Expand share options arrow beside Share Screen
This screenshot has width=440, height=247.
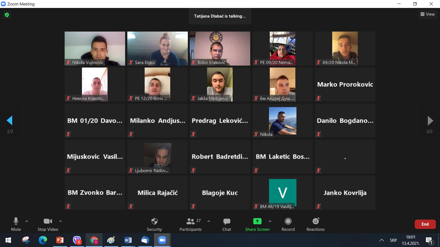pyautogui.click(x=270, y=221)
